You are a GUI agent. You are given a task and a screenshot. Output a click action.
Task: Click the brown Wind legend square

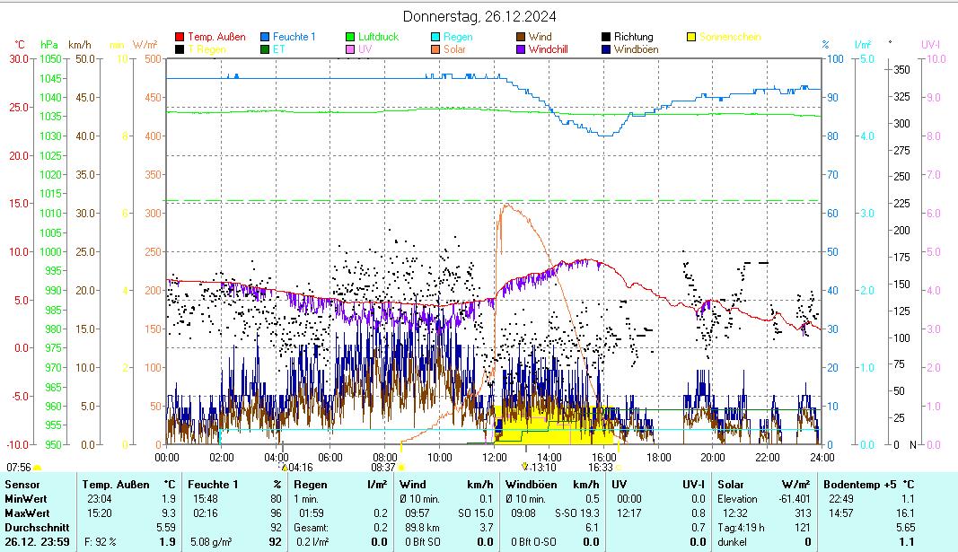(x=521, y=37)
